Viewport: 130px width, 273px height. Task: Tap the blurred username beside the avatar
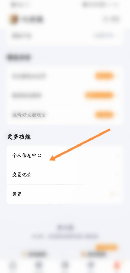[x=32, y=19]
